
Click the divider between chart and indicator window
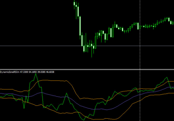tap(87, 69)
